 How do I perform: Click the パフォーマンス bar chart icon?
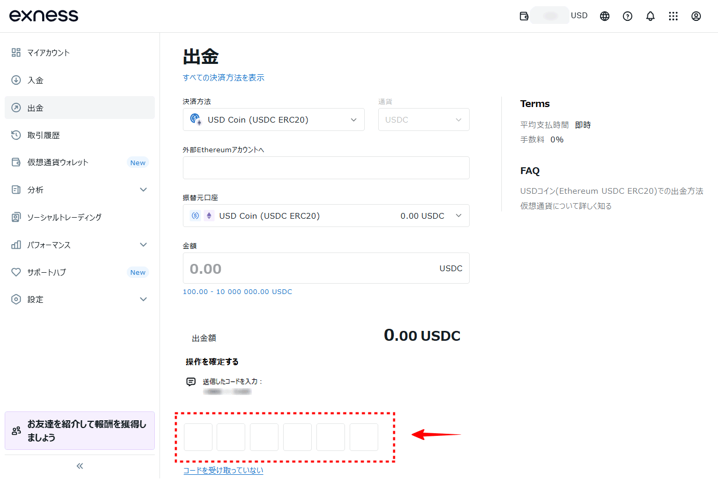coord(16,245)
